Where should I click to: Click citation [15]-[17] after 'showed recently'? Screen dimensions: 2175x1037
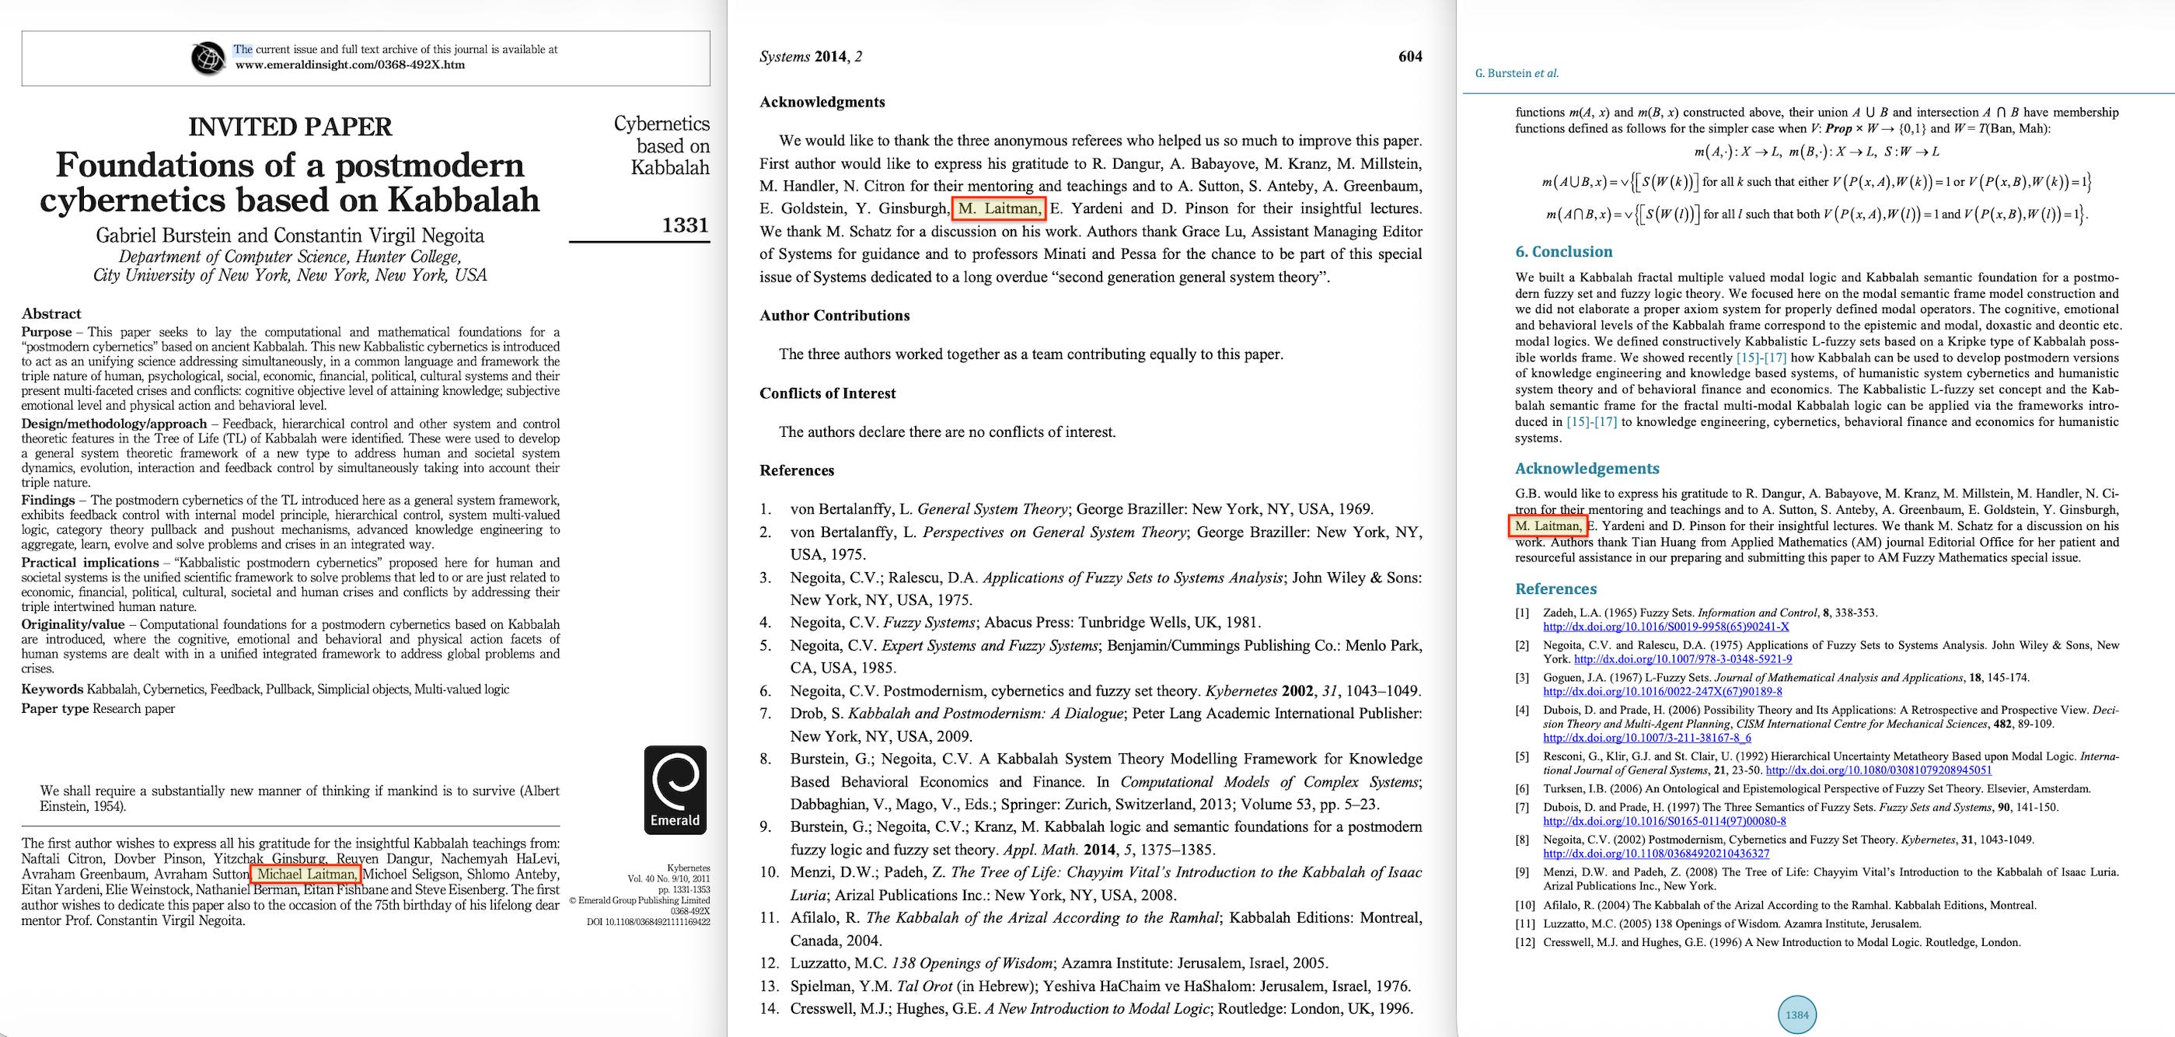coord(1762,358)
